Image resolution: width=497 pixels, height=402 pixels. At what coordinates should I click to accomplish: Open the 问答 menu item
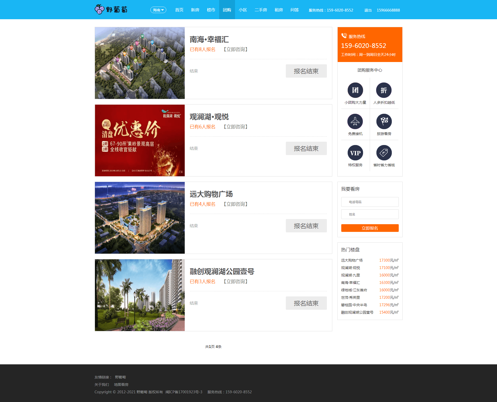pyautogui.click(x=295, y=10)
